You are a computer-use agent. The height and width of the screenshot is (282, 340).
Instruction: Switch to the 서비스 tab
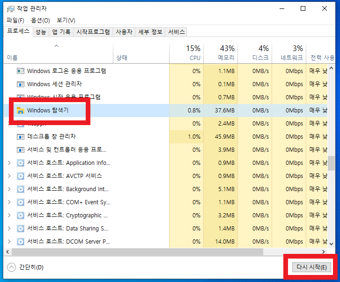click(x=176, y=32)
